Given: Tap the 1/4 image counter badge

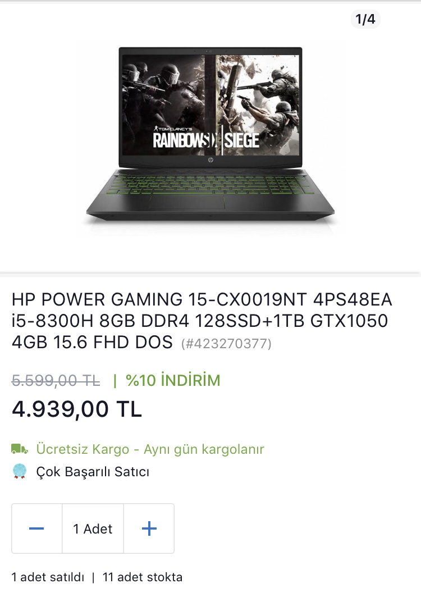Looking at the screenshot, I should coord(365,19).
